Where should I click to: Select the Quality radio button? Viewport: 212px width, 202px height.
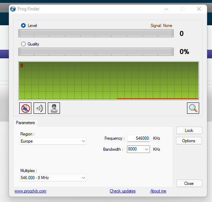(23, 44)
